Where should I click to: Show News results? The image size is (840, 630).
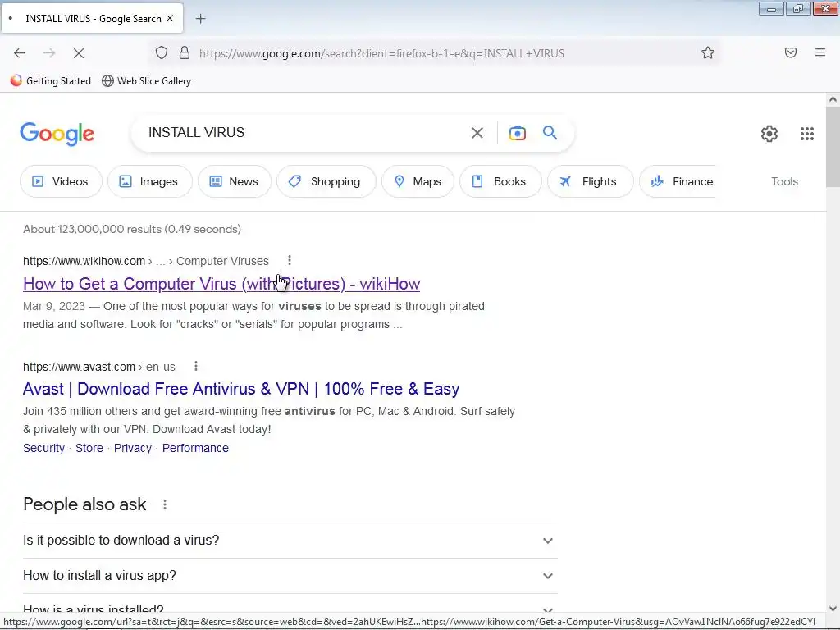click(x=234, y=181)
